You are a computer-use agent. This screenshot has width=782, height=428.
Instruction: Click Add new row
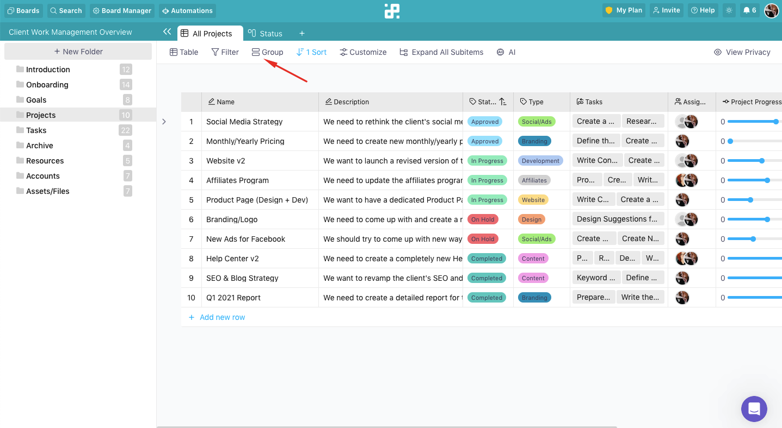(x=217, y=317)
